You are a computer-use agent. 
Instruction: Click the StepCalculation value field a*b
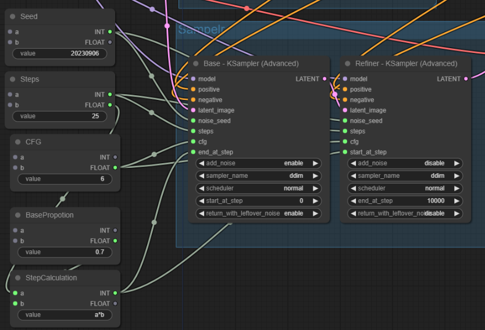tap(65, 315)
